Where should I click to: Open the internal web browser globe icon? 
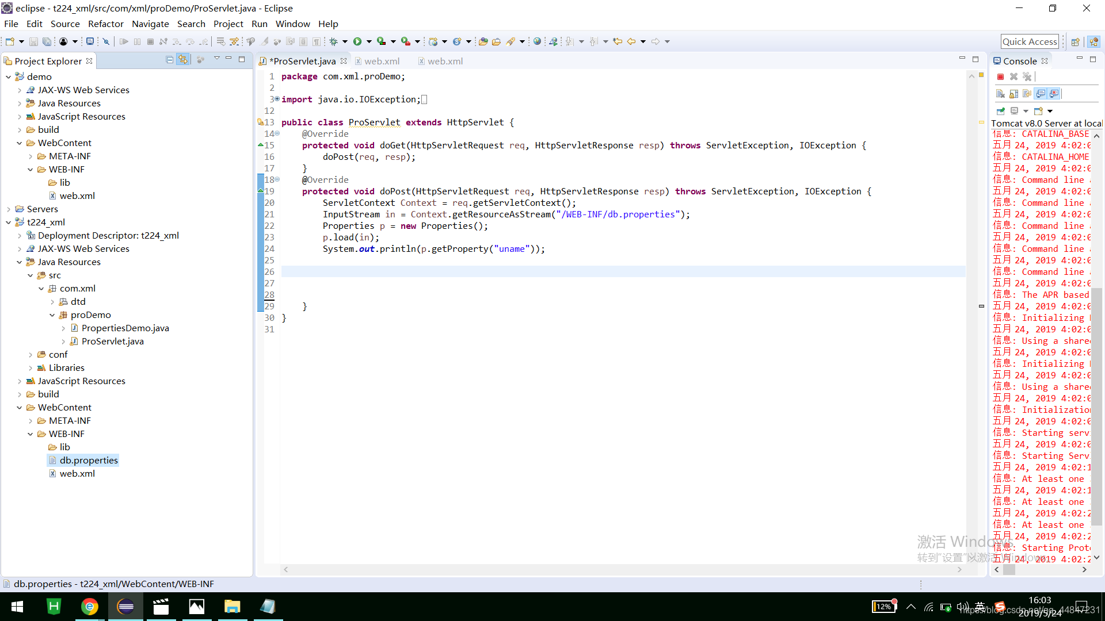tap(537, 41)
